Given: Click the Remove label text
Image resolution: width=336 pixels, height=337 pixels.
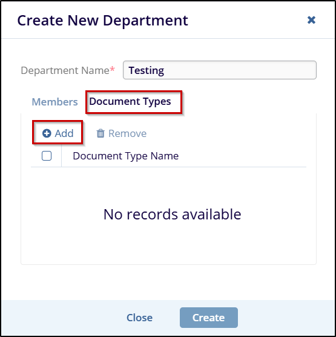Looking at the screenshot, I should [127, 133].
